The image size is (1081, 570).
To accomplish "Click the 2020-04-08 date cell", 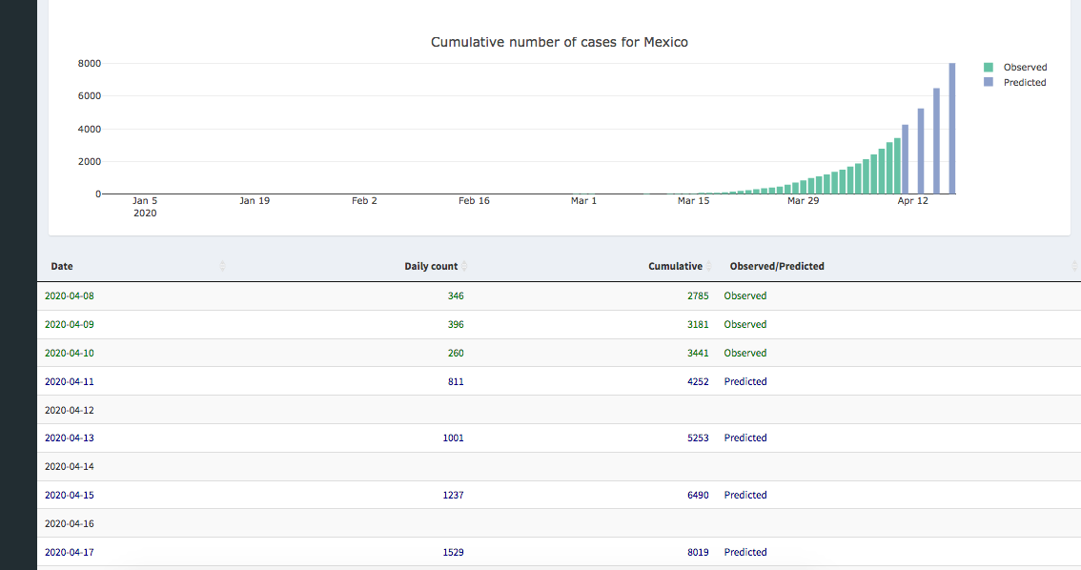I will [70, 295].
